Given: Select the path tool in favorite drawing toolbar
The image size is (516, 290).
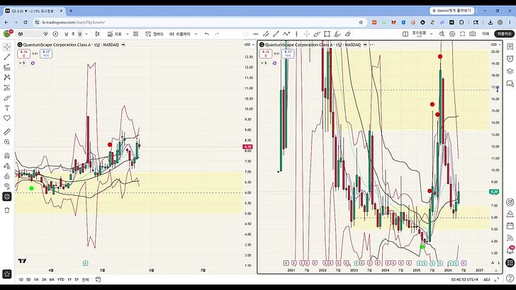Looking at the screenshot, I should pos(286,34).
